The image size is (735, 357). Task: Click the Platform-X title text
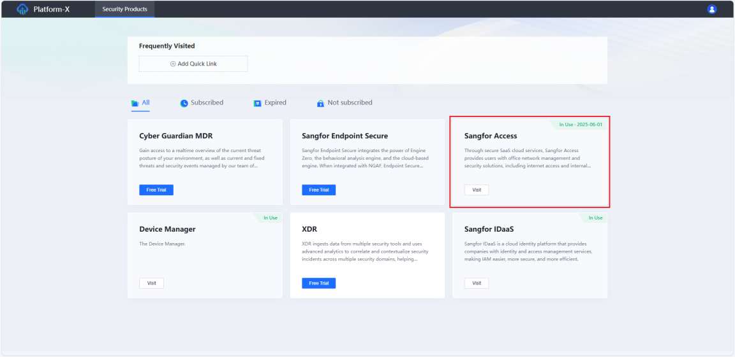[x=52, y=9]
